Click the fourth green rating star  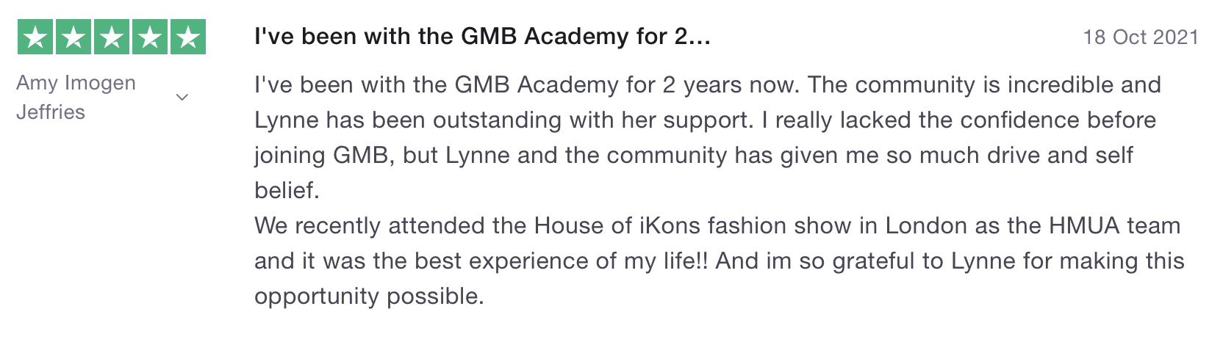(150, 37)
